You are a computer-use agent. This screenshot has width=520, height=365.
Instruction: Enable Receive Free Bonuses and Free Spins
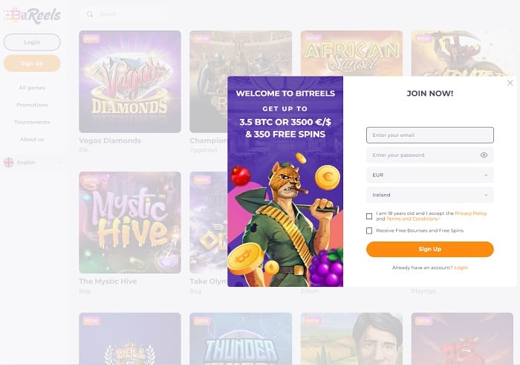click(369, 230)
